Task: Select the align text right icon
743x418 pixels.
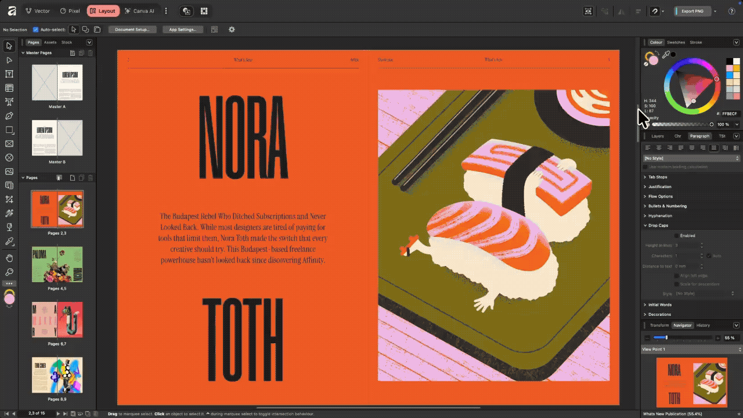Action: 669,147
